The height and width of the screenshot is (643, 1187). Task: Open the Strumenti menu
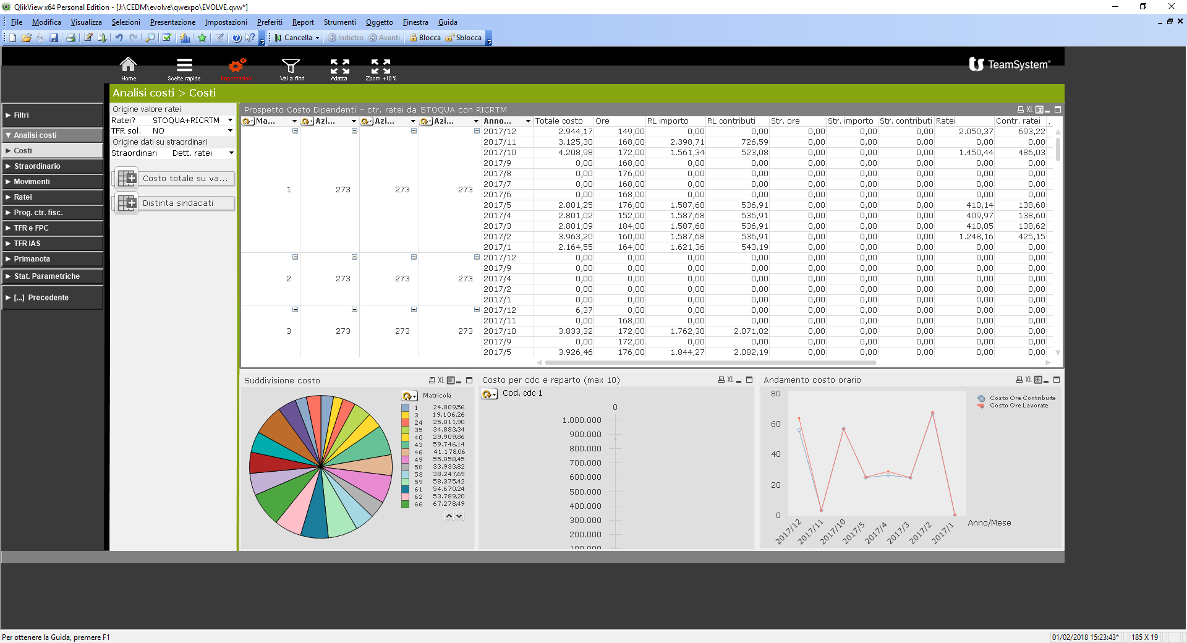click(339, 22)
